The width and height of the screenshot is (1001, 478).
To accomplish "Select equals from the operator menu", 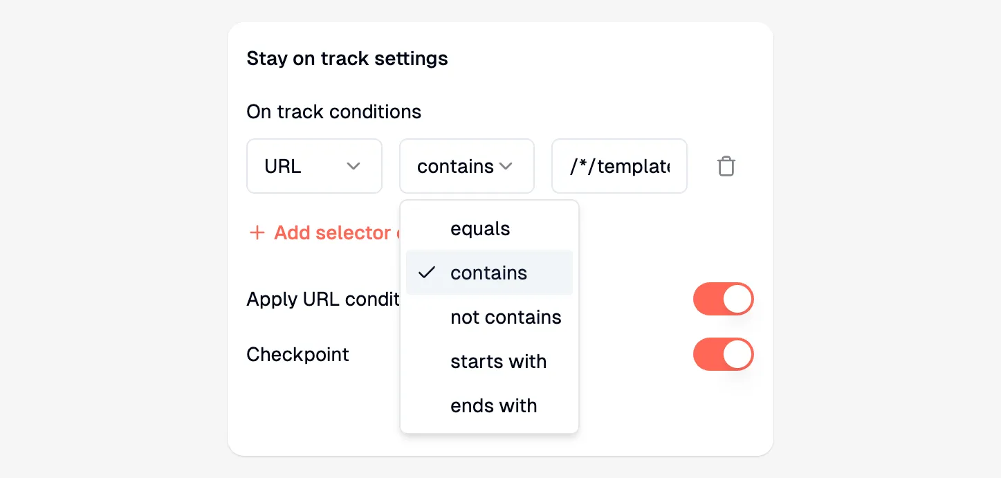I will pyautogui.click(x=480, y=228).
